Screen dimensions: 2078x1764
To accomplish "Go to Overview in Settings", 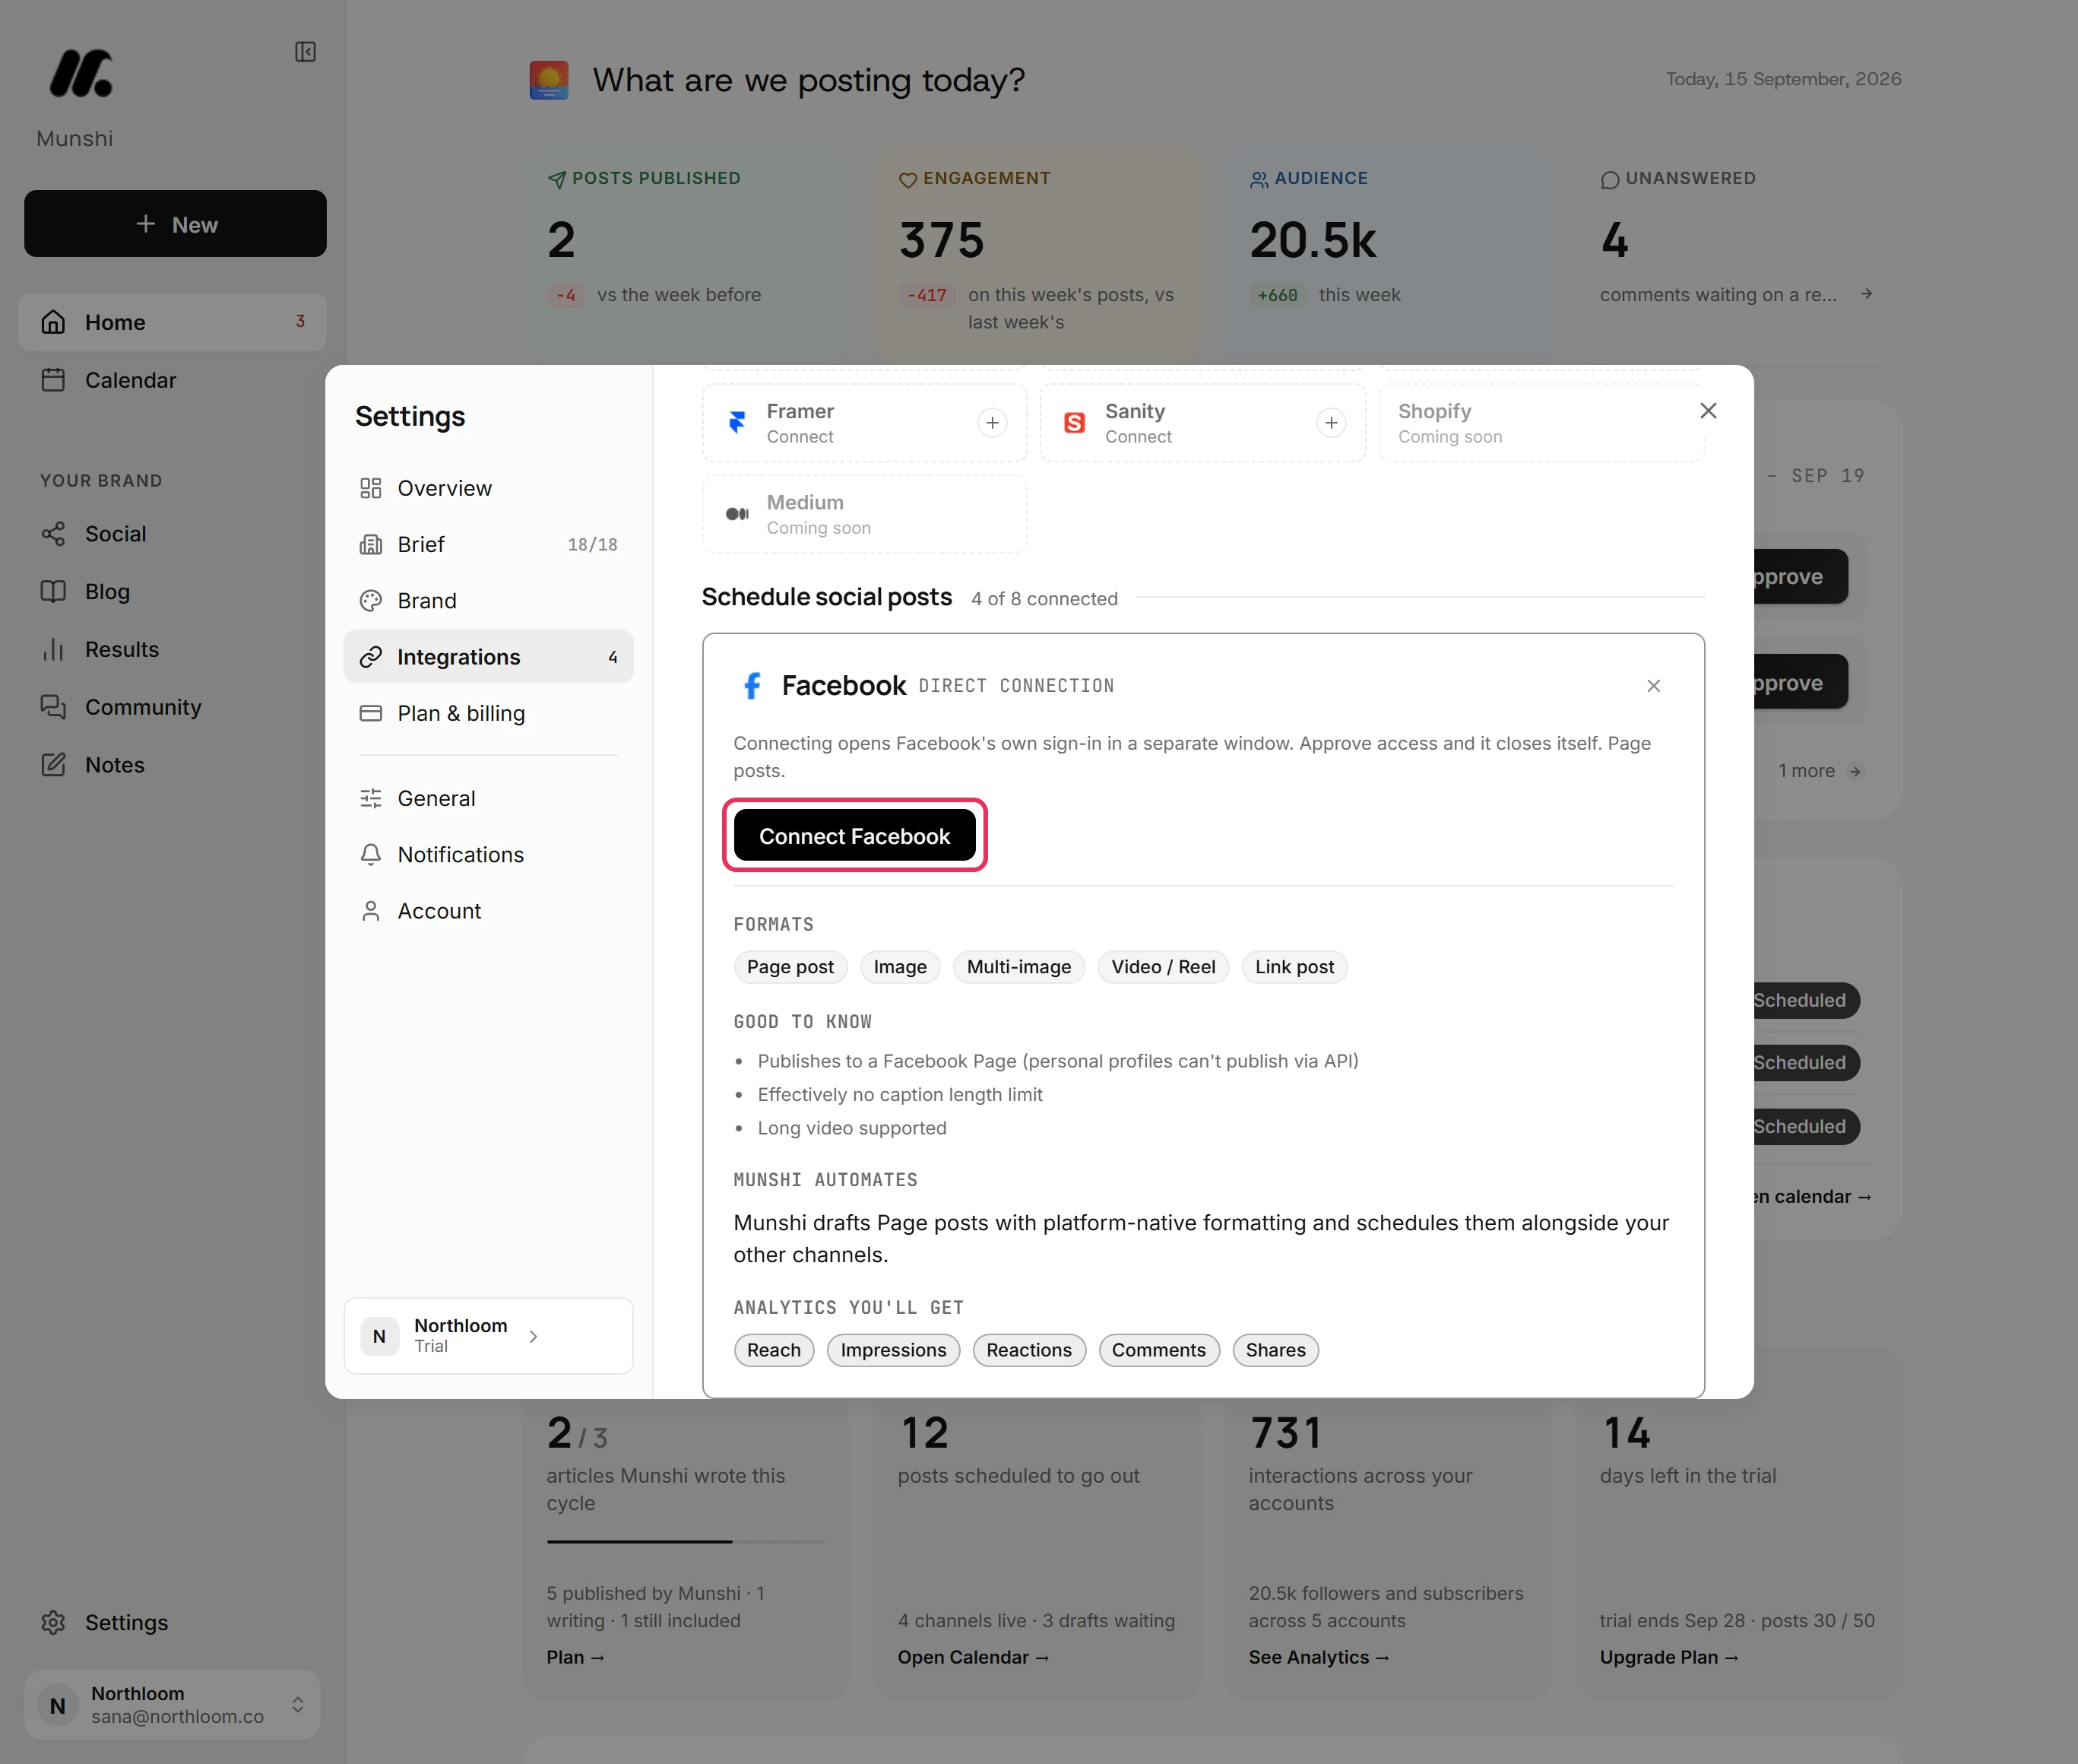I will (x=489, y=488).
